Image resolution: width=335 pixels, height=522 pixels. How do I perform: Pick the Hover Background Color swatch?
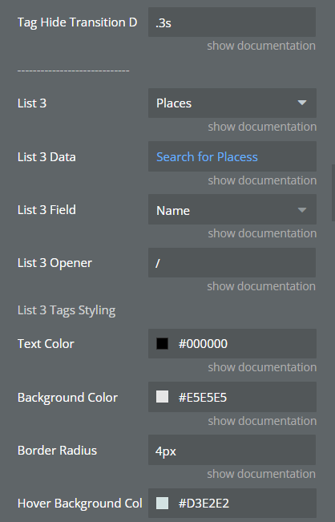[x=162, y=503]
